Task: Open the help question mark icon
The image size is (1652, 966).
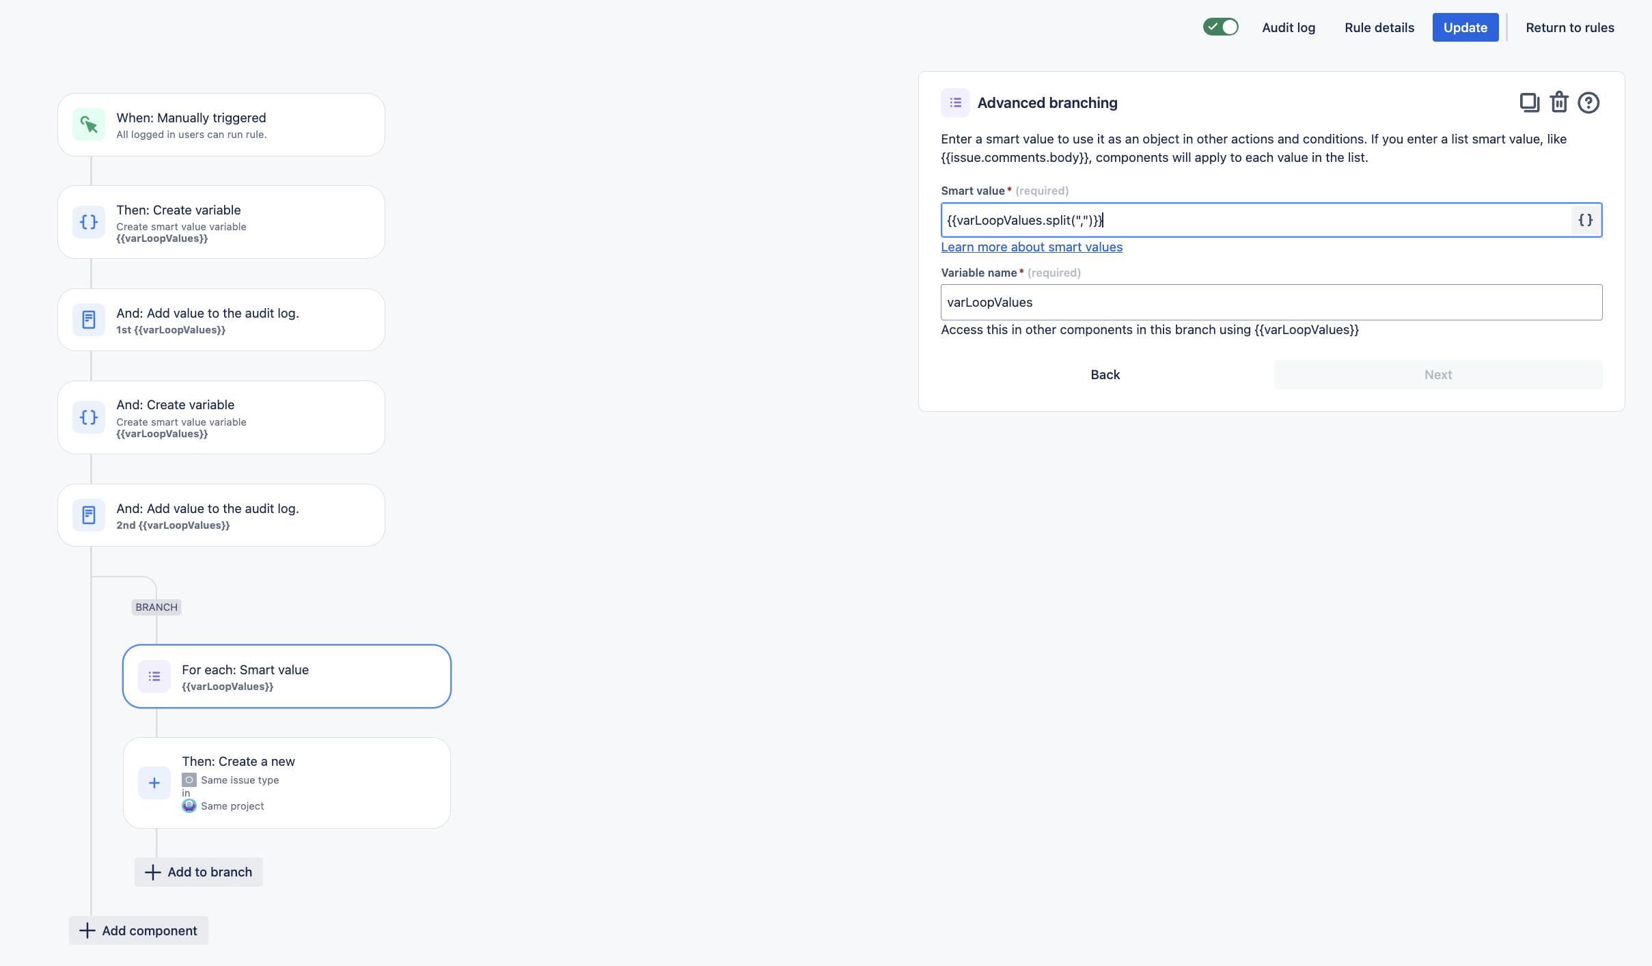Action: point(1588,102)
